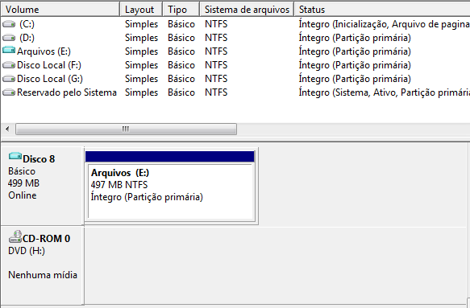This screenshot has height=308, width=470.
Task: Click the horizontal scrollbar thumb
Action: click(x=126, y=129)
